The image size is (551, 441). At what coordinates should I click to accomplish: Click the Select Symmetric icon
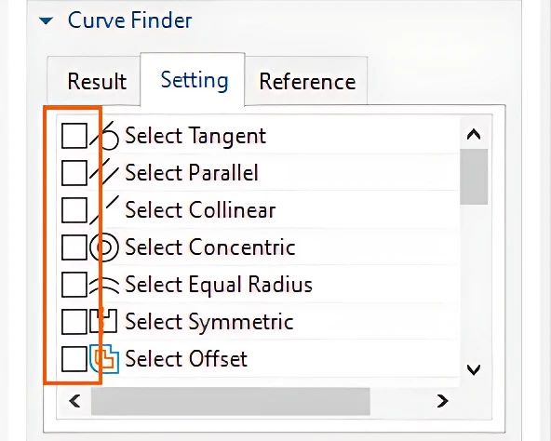103,321
